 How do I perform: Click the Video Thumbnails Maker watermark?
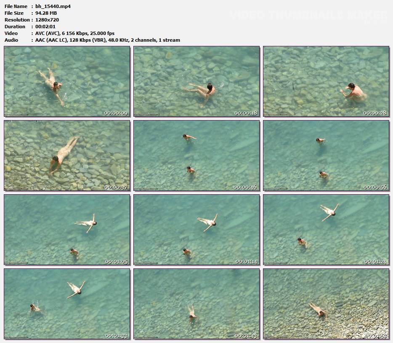[x=308, y=16]
